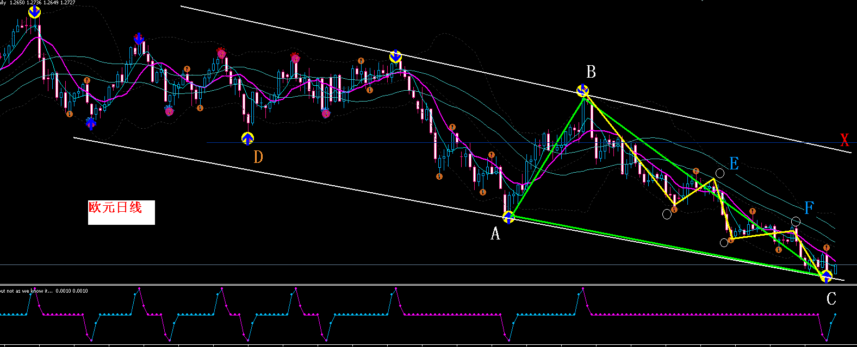Click the white circle beside label E

(x=720, y=173)
